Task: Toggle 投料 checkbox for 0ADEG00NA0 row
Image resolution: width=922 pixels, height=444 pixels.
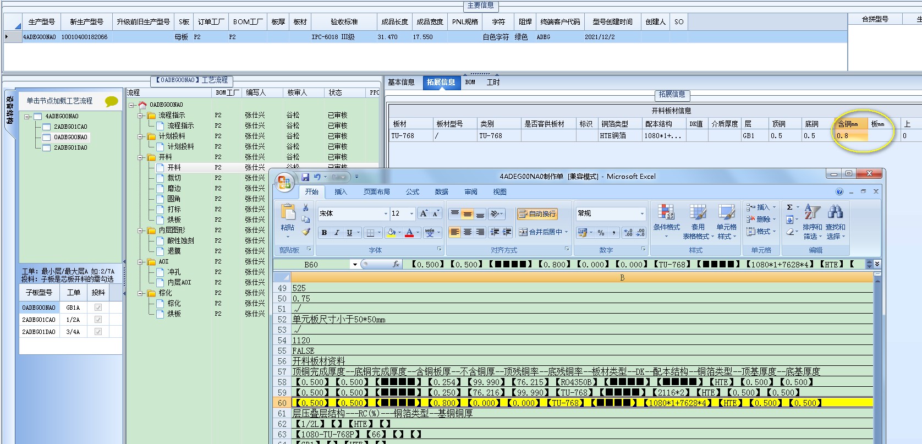Action: point(98,308)
